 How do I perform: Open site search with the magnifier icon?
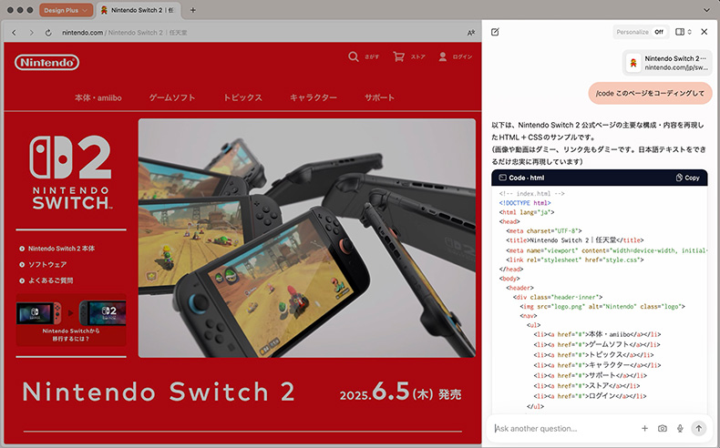353,56
